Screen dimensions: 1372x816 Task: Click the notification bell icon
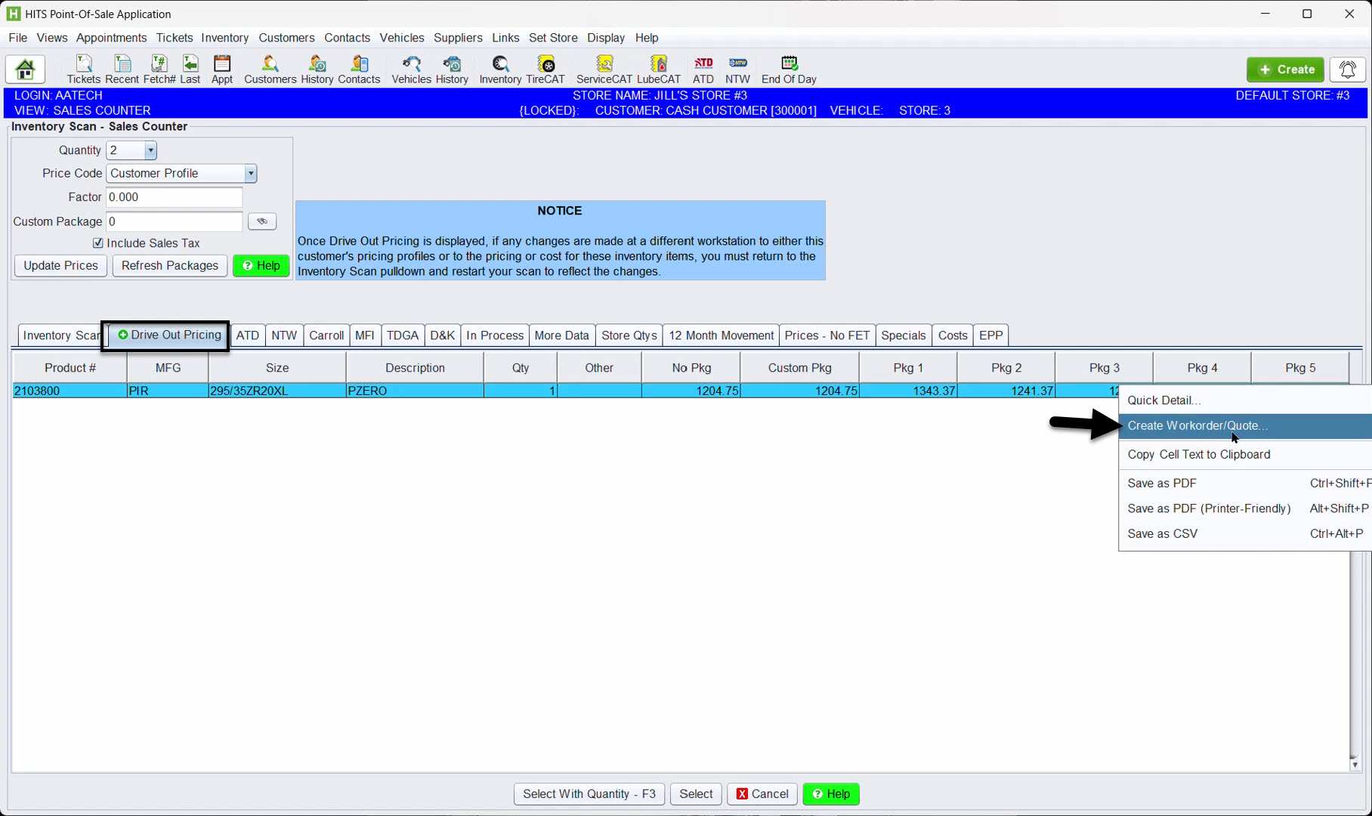coord(1347,70)
